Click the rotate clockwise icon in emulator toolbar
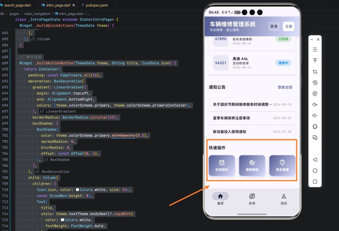 tap(315, 94)
